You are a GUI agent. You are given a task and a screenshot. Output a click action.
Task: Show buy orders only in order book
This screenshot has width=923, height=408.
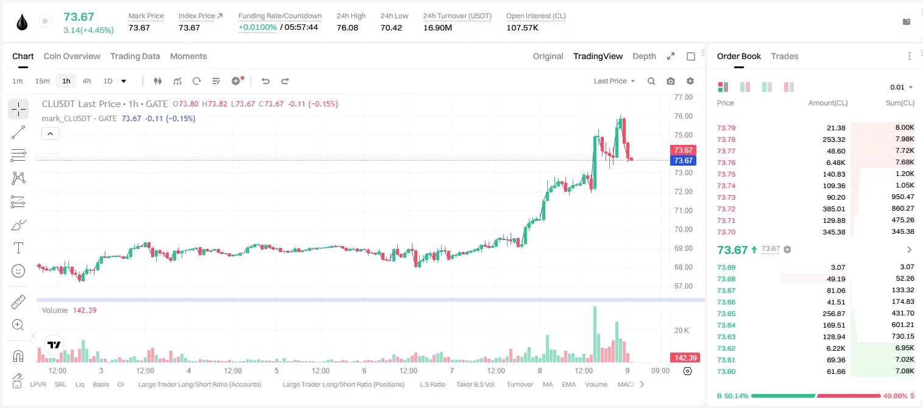767,87
